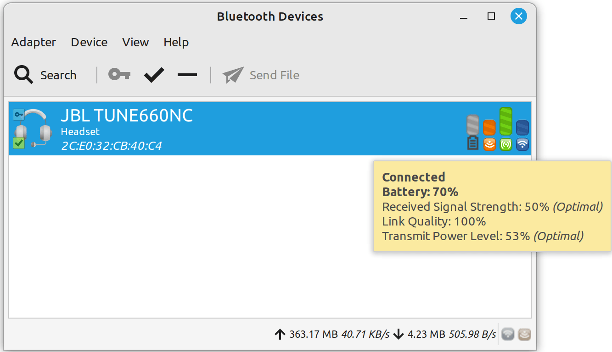Viewport: 612px width, 352px height.
Task: Click the trust checkmark toolbar icon
Action: (154, 75)
